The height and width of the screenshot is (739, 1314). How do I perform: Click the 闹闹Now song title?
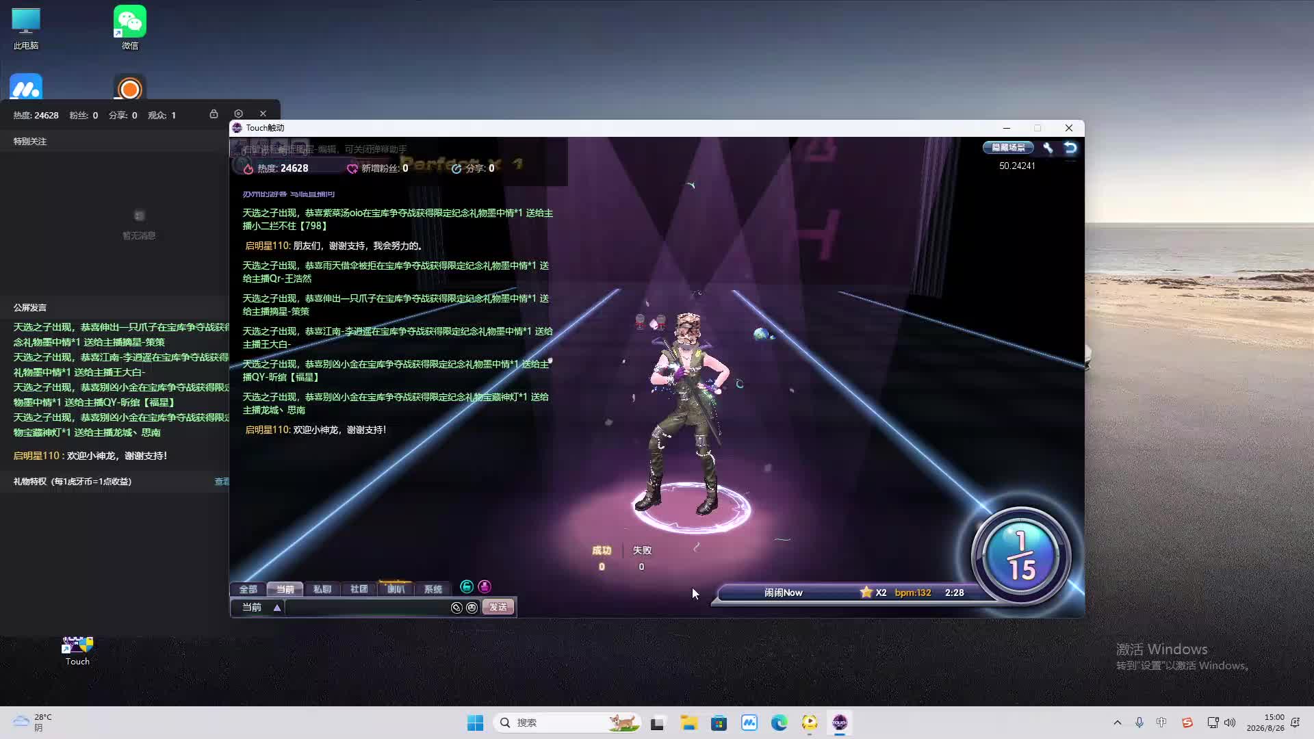(x=784, y=593)
